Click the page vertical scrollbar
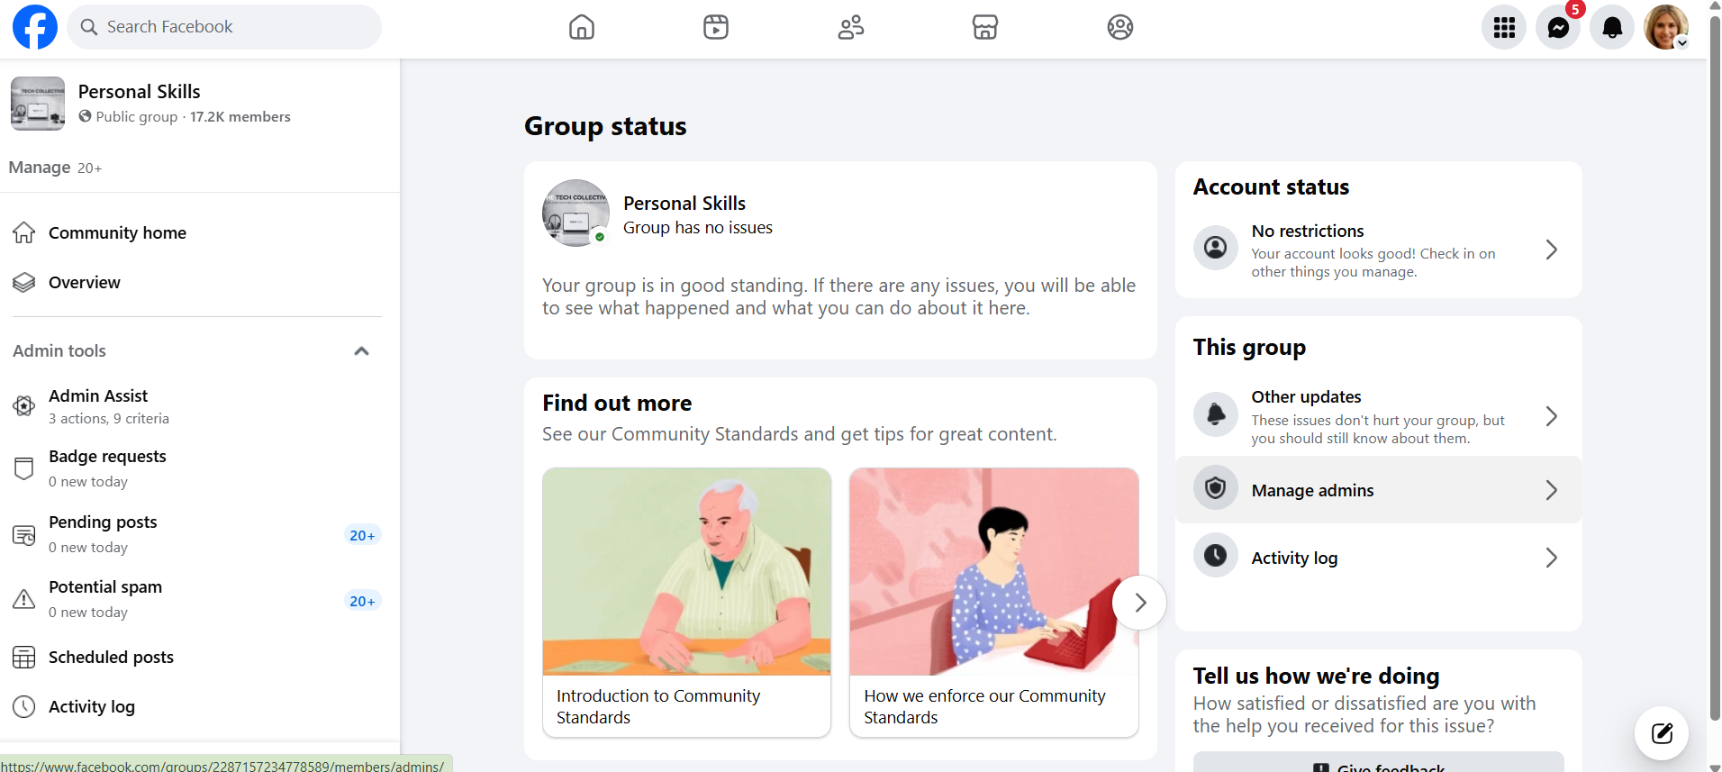1722x772 pixels. 1715,369
